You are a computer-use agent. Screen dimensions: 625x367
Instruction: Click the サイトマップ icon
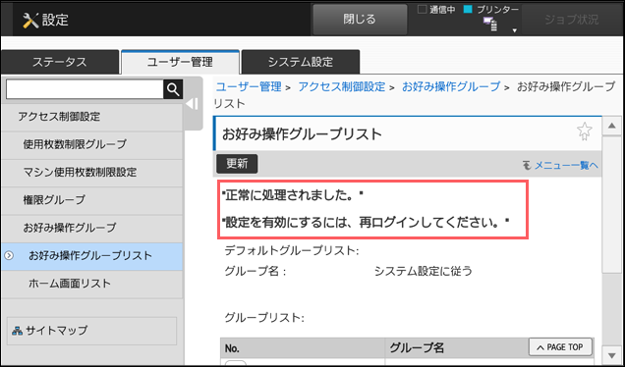[17, 331]
